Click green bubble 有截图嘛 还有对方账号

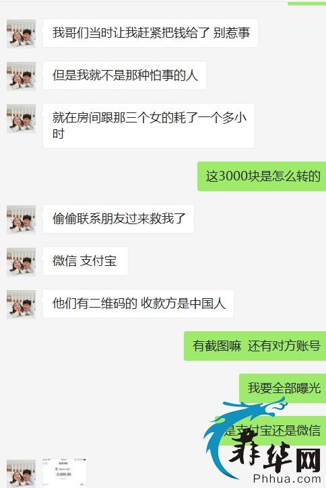255,346
